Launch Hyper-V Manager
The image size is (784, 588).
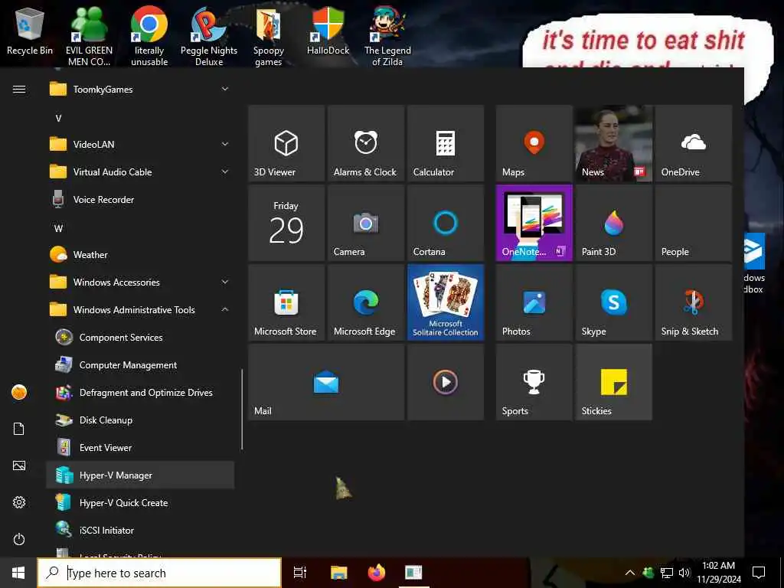(x=140, y=475)
